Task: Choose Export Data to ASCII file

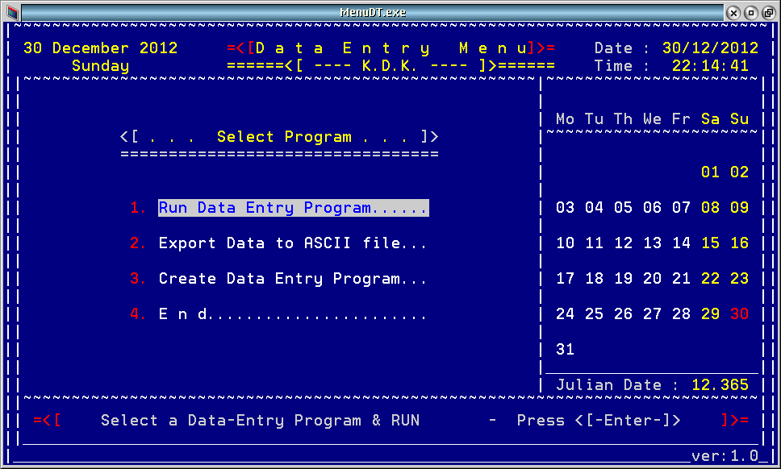Action: (292, 243)
